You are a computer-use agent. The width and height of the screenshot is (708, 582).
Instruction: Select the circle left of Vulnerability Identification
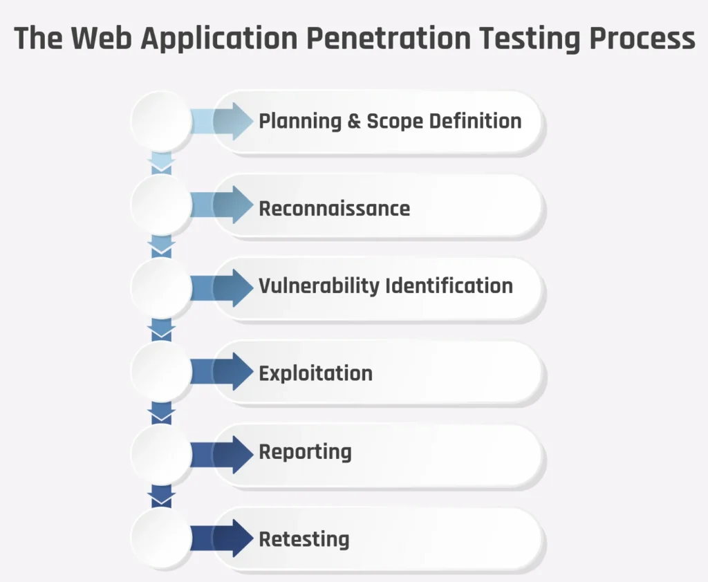pyautogui.click(x=161, y=288)
